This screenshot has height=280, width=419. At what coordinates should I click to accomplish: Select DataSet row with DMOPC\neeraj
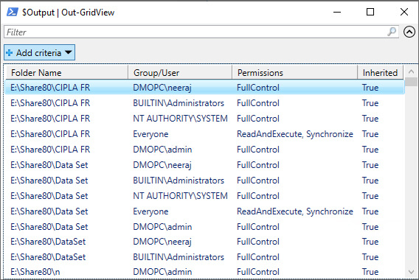point(204,242)
